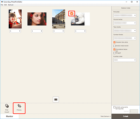Click the Canon app icon in title bar
140x119 pixels.
tap(2, 2)
